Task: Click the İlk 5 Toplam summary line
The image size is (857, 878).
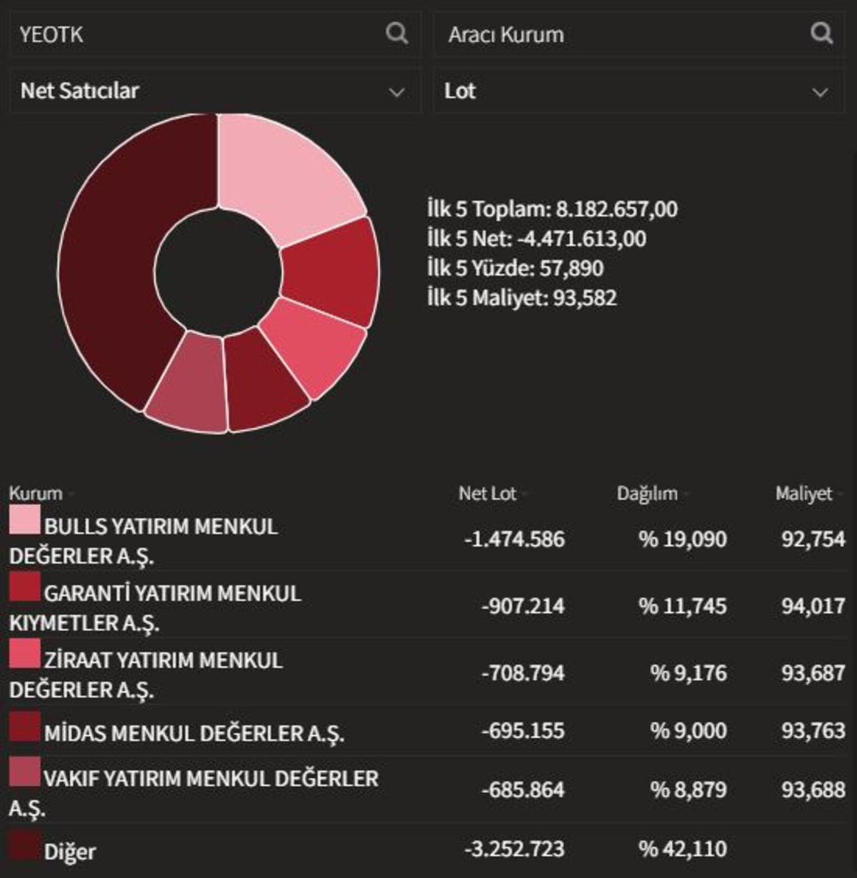Action: point(552,209)
